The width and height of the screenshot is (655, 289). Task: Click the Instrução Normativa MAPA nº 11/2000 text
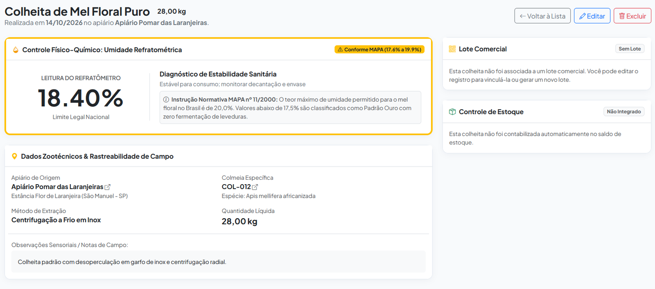click(224, 99)
